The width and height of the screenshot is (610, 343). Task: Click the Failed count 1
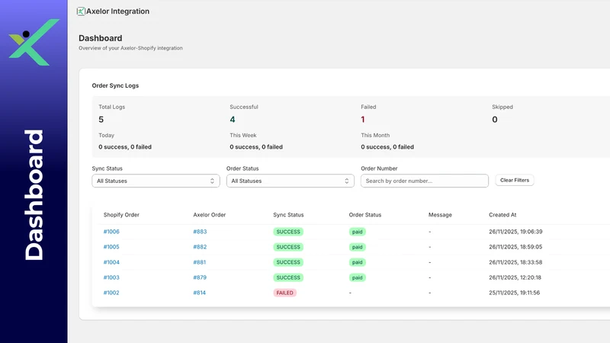coord(363,120)
